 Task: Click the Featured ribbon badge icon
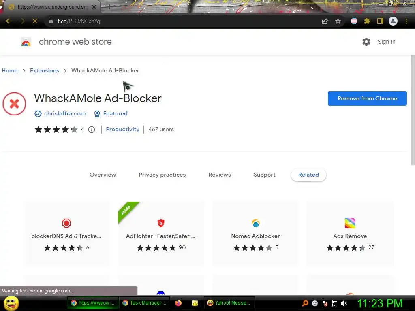[97, 114]
